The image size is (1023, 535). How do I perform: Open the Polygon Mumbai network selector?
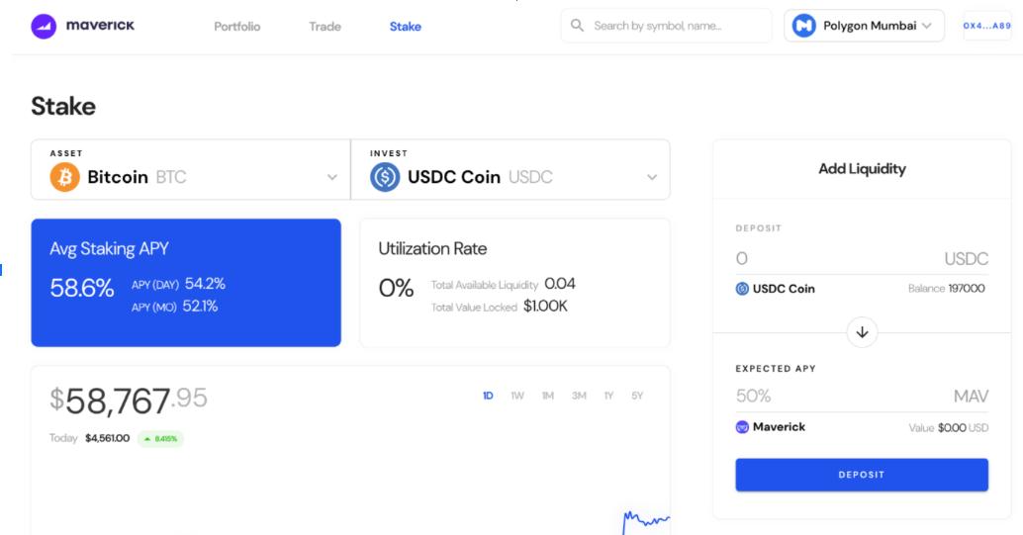tap(865, 26)
